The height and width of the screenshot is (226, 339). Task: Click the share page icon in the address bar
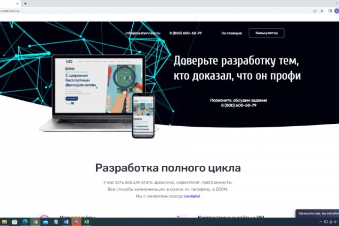point(315,11)
